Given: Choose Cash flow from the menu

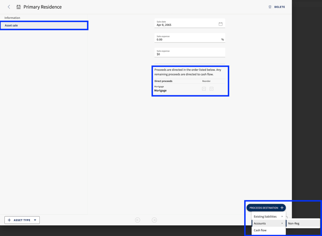Looking at the screenshot, I should coord(269,230).
